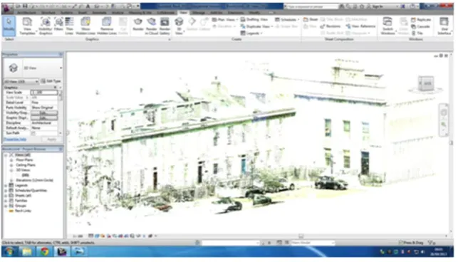Close the Project Browser panel
Screen dimensions: 458x262
click(61, 150)
